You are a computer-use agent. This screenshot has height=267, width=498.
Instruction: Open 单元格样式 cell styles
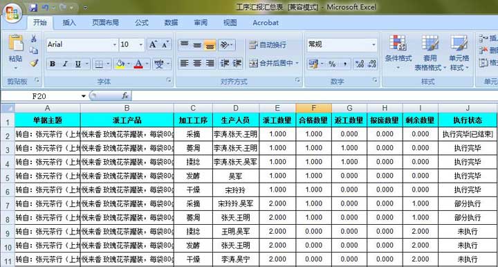[x=459, y=53]
